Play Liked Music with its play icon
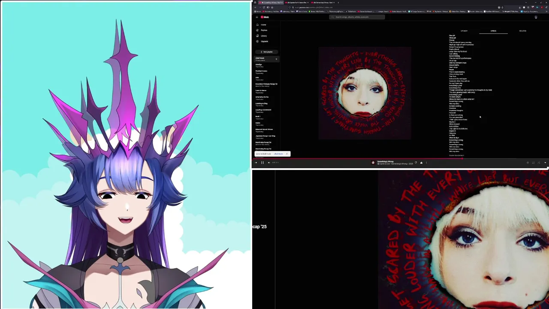 276,59
